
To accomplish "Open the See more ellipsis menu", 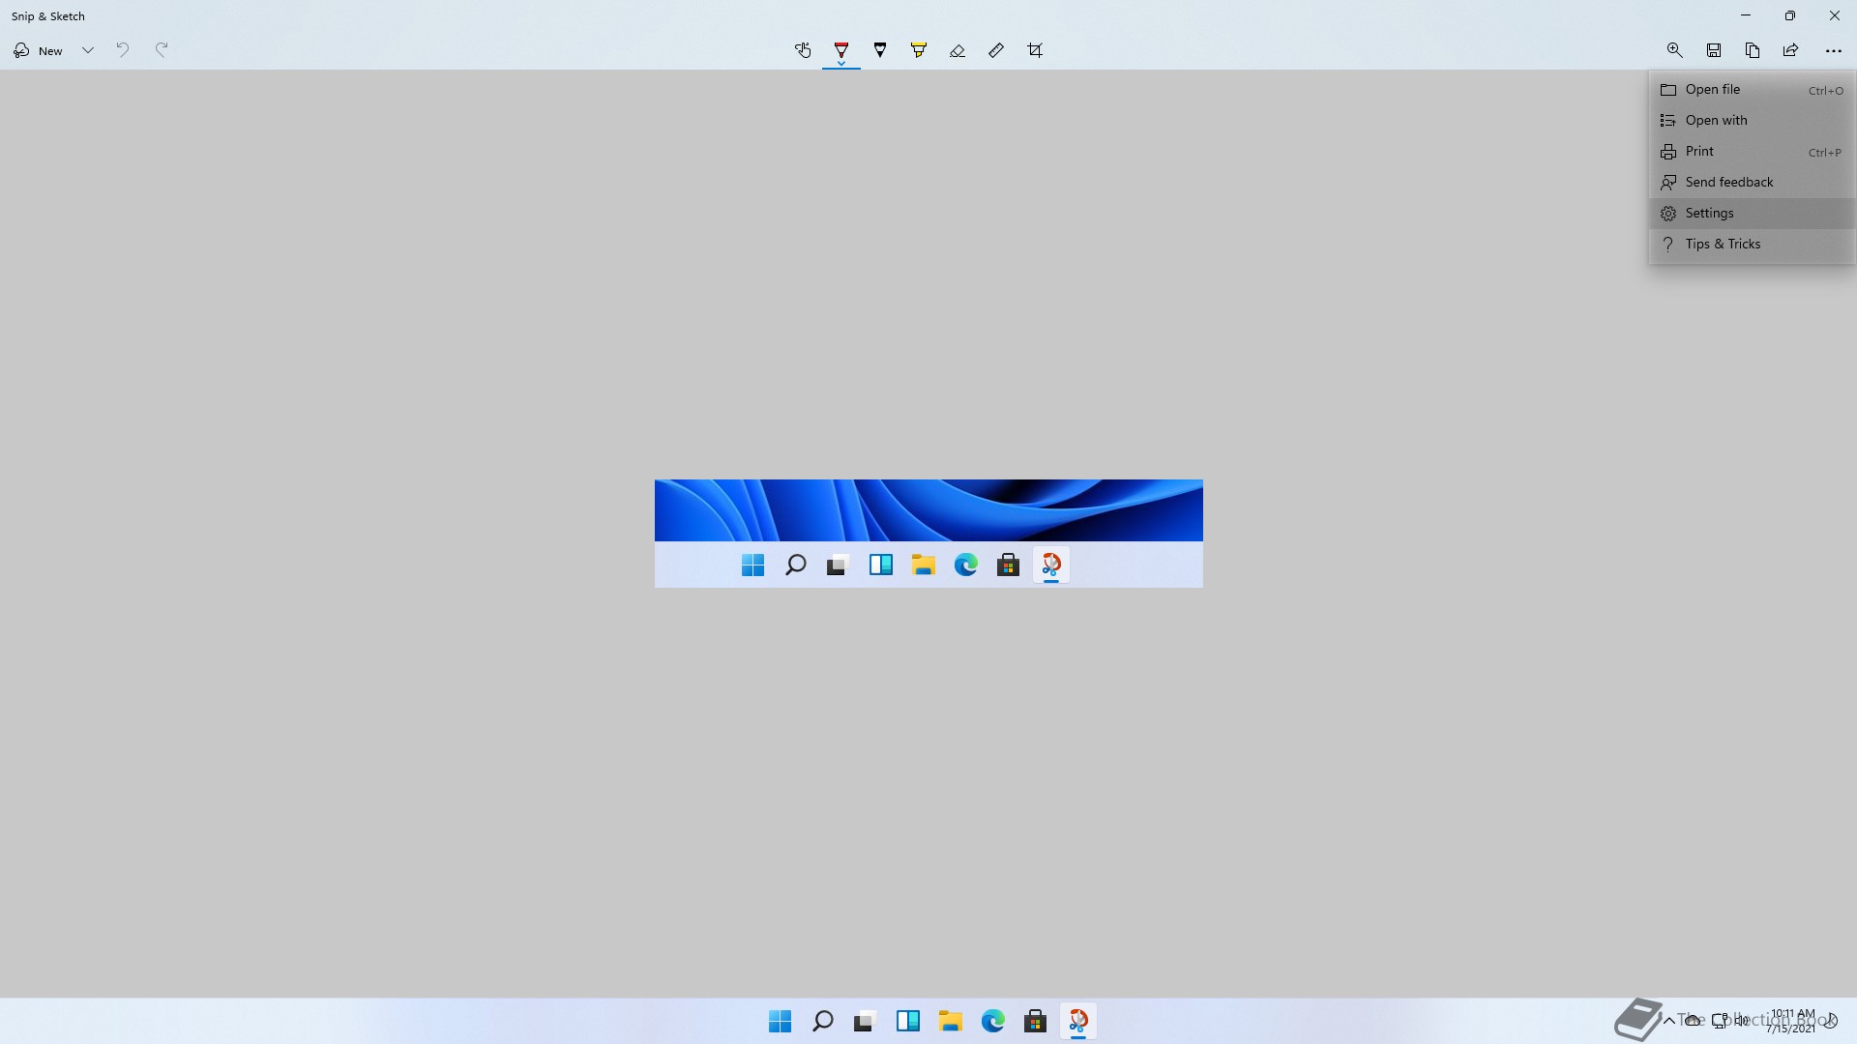I will [1834, 50].
